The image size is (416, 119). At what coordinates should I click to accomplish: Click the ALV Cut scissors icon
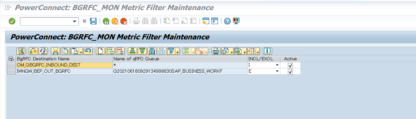pyautogui.click(x=55, y=51)
